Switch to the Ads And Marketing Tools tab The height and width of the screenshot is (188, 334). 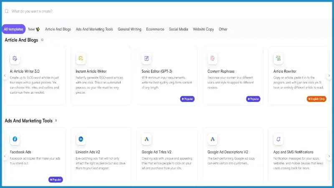(x=94, y=29)
